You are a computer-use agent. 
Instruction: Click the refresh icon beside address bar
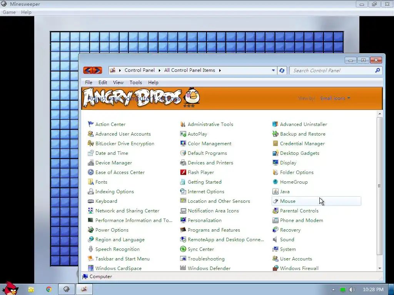coord(282,71)
